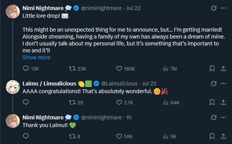The height and width of the screenshot is (144, 232).
Task: Open more options on Thank you Laimu reply
Action: (223, 117)
